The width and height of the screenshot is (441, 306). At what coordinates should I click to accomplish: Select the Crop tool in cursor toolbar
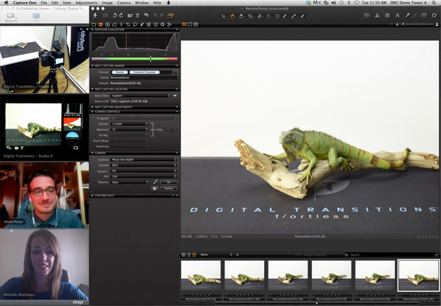(250, 16)
